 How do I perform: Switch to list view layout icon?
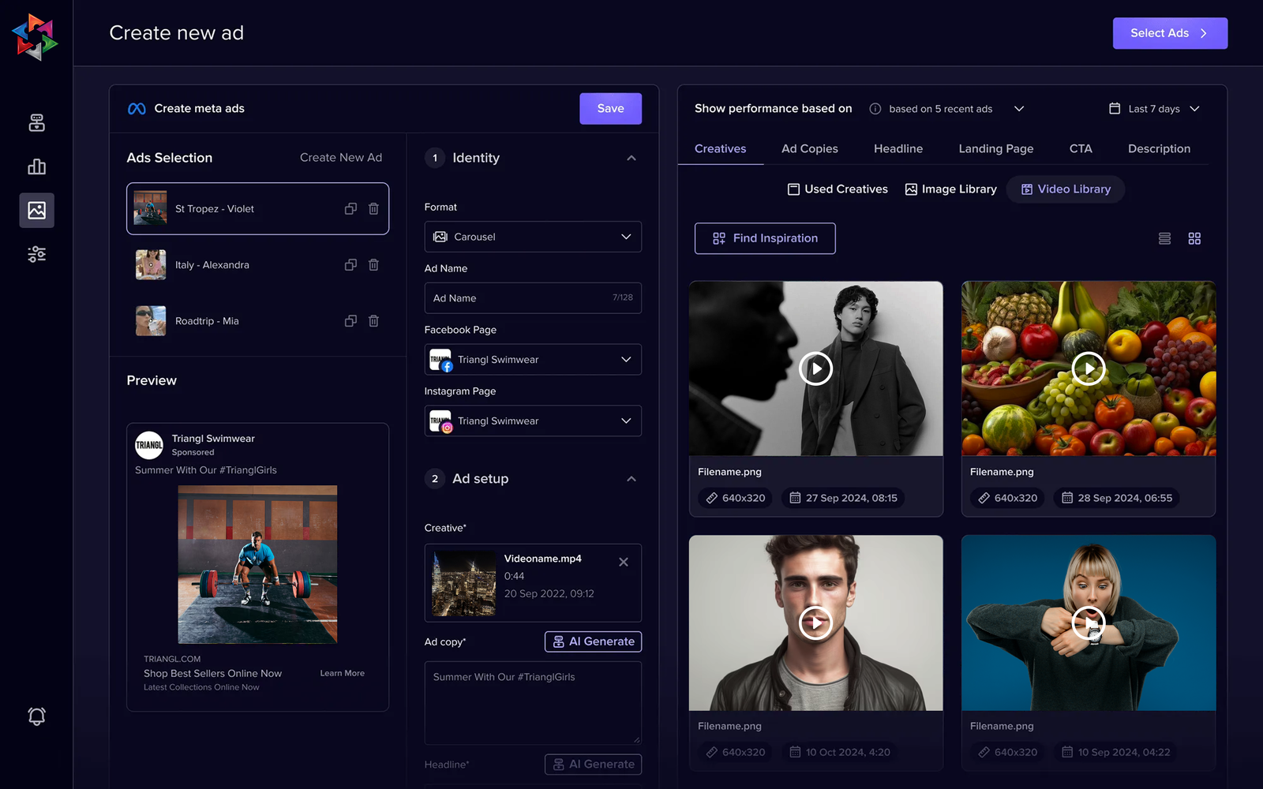coord(1164,238)
